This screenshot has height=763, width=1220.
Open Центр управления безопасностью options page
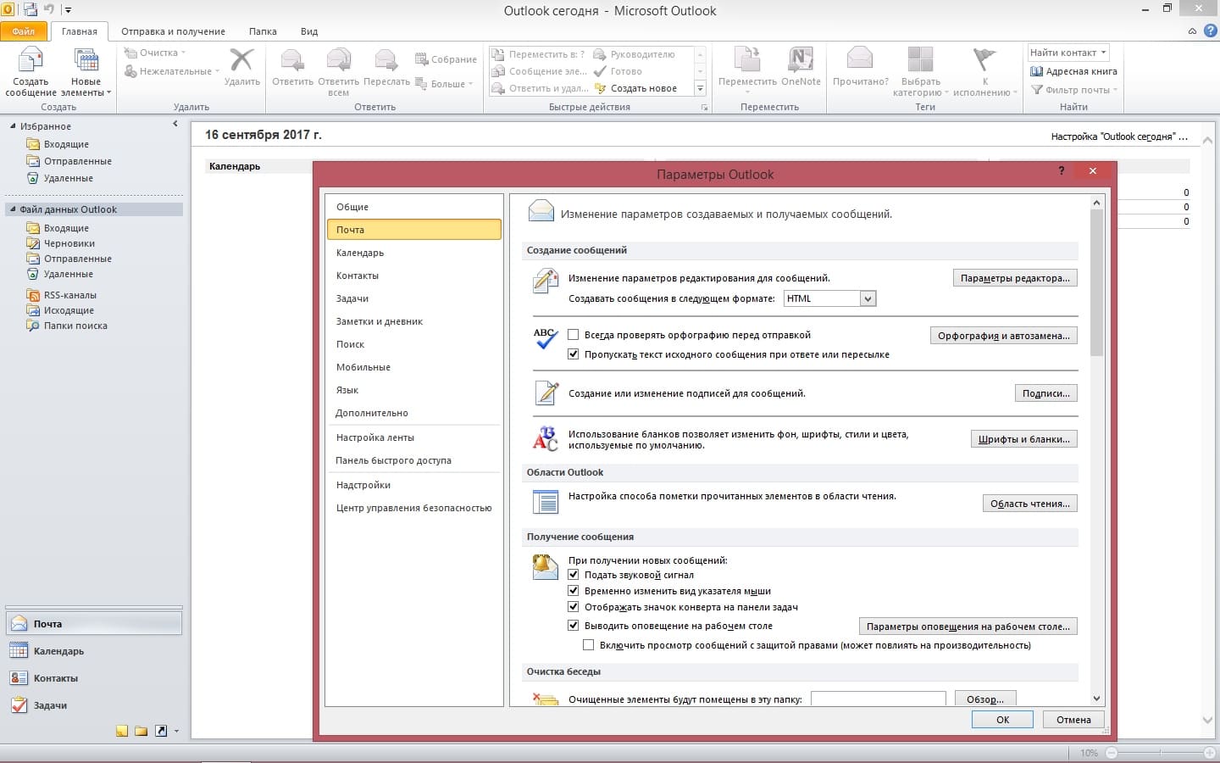(x=413, y=508)
